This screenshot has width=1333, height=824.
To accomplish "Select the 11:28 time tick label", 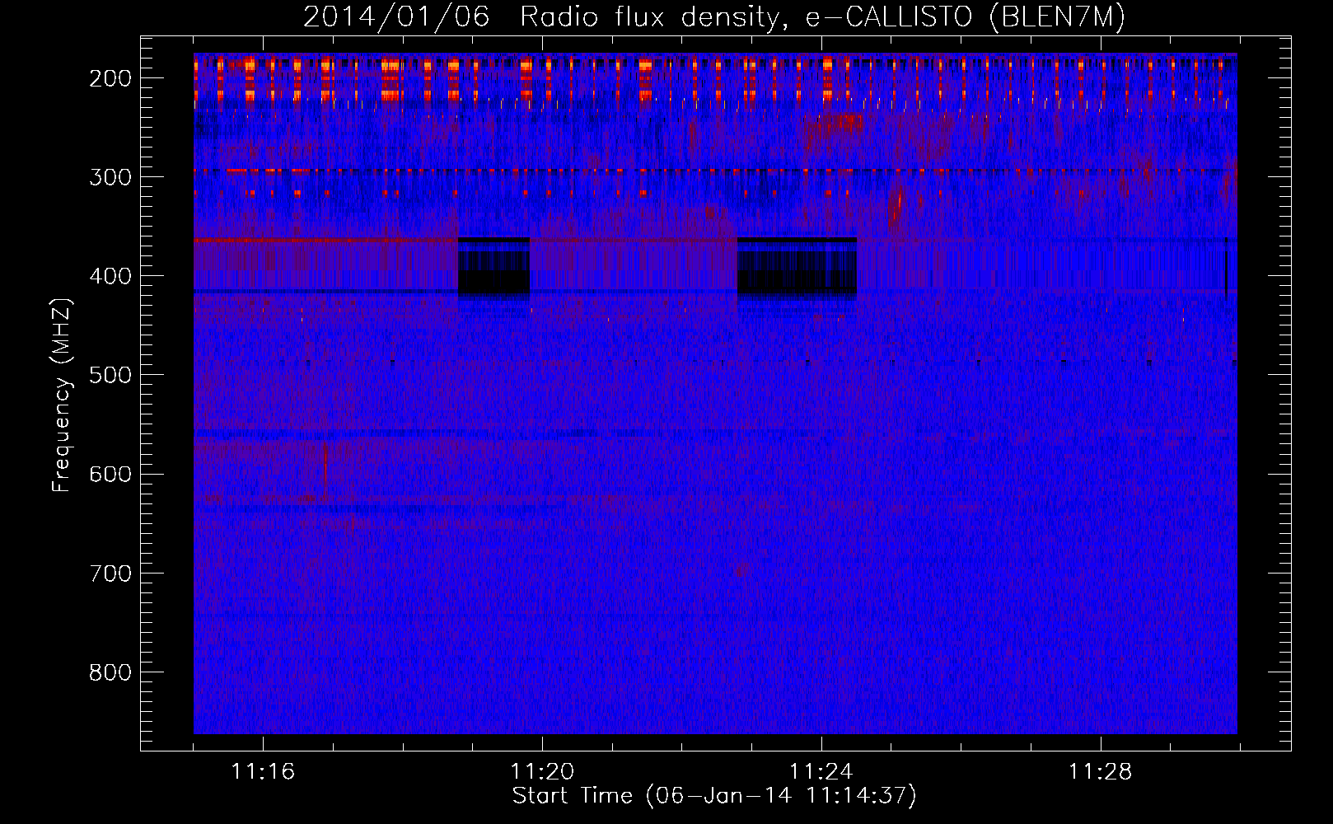I will [1101, 772].
